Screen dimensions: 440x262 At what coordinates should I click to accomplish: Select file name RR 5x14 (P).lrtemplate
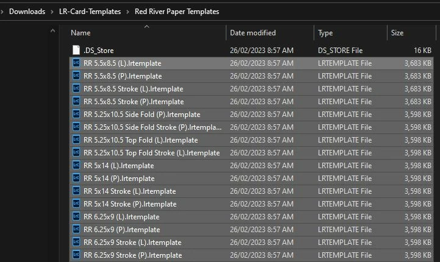pos(119,179)
